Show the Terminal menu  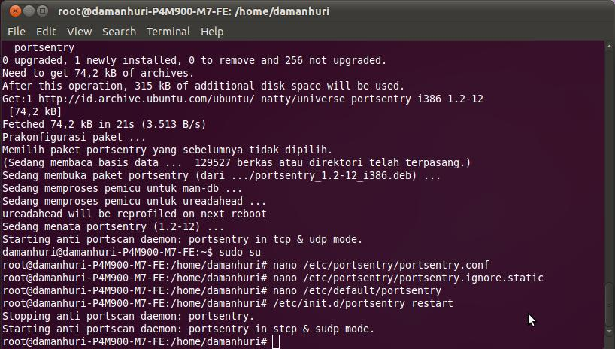click(168, 32)
